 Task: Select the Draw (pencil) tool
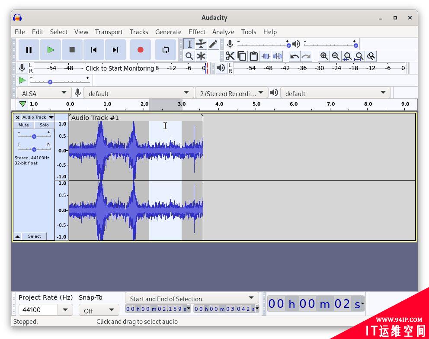coord(213,44)
